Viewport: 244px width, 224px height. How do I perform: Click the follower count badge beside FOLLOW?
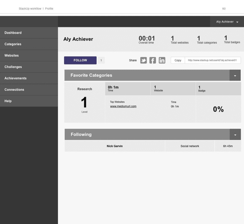[x=101, y=60]
